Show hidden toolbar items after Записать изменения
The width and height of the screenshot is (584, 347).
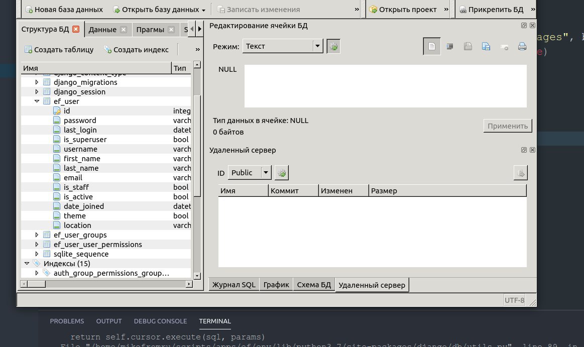click(357, 10)
